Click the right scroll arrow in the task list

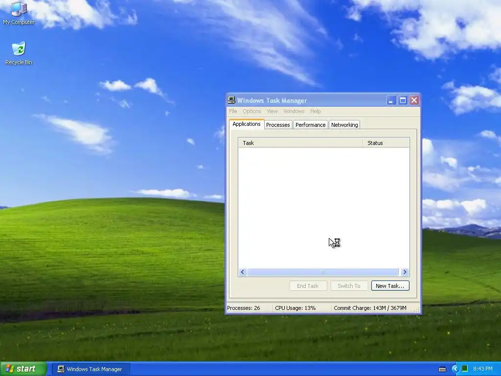(x=405, y=272)
